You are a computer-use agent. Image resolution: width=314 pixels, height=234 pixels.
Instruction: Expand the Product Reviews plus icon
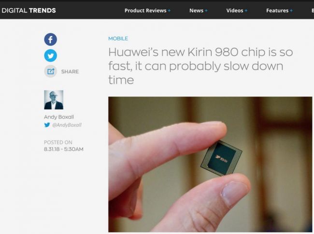169,11
